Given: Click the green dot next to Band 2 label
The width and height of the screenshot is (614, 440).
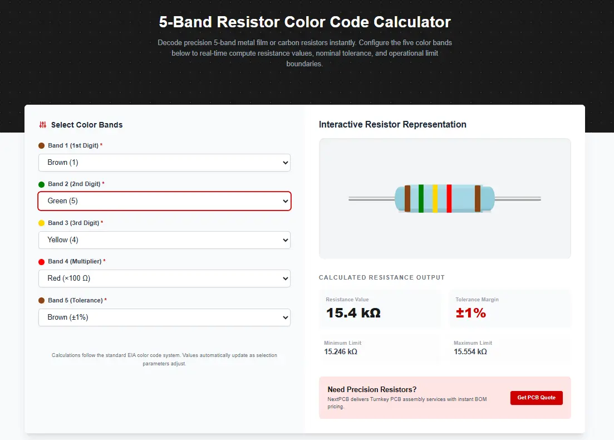Looking at the screenshot, I should (42, 184).
